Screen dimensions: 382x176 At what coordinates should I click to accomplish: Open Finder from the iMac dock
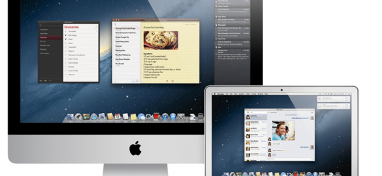(x=70, y=117)
